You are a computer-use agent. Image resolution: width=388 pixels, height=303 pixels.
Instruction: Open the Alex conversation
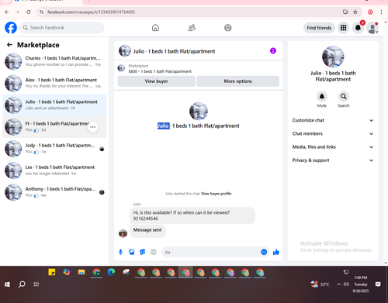point(54,83)
